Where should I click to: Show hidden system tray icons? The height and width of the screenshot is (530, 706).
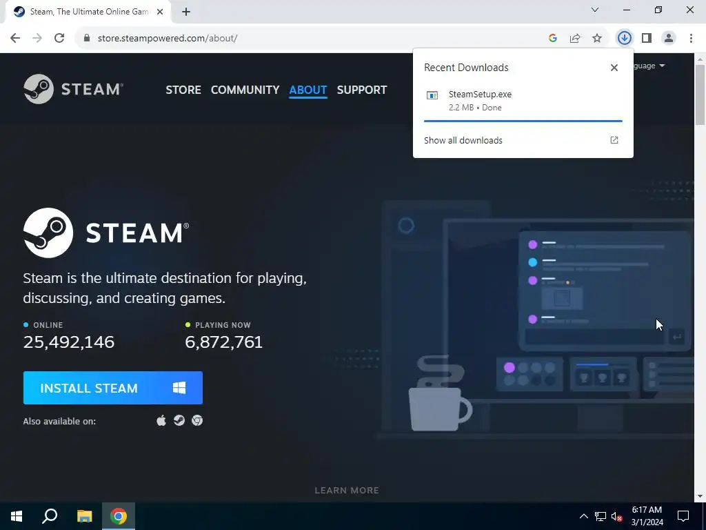583,516
